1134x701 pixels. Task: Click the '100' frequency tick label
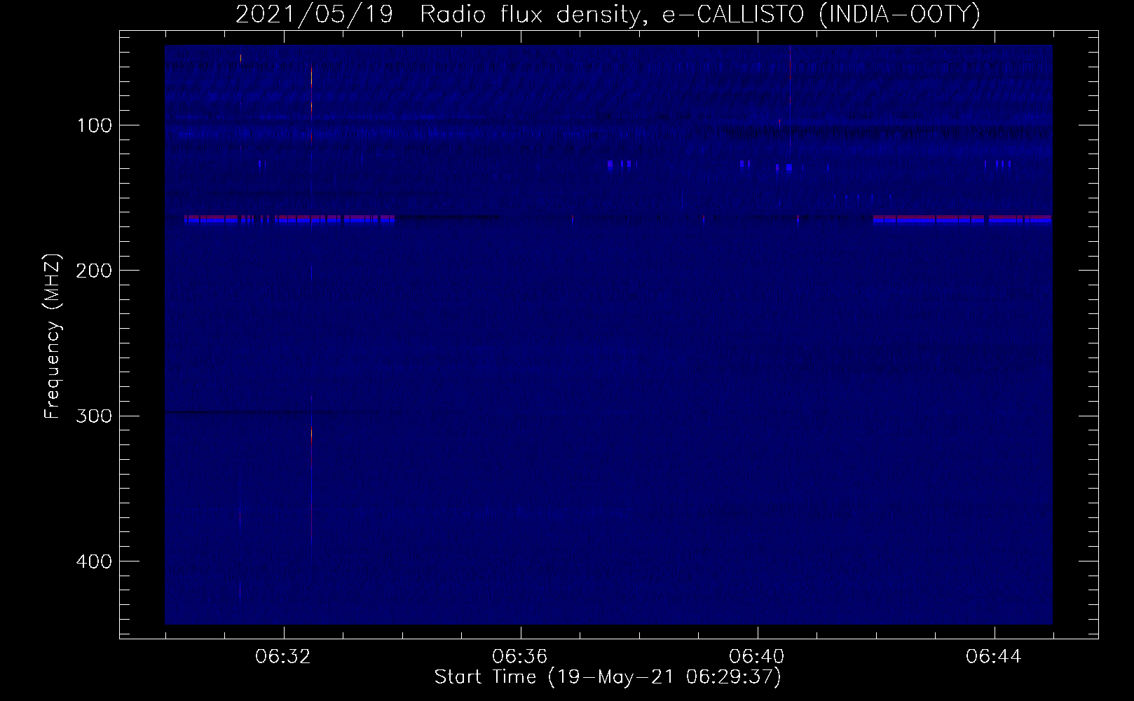tap(95, 125)
